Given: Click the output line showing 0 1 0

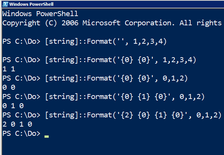Looking at the screenshot, I should pyautogui.click(x=13, y=106).
